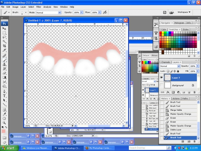This screenshot has width=201, height=151.
Task: Select the Type tool
Action: 4,96
